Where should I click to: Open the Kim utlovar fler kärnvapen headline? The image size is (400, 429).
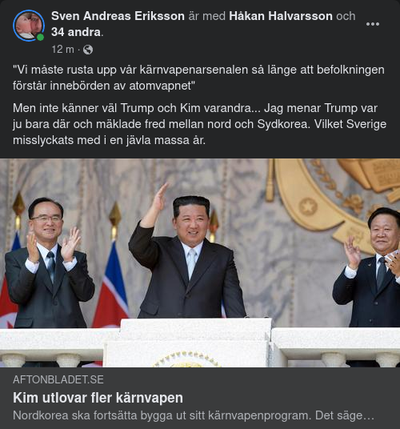tap(98, 398)
